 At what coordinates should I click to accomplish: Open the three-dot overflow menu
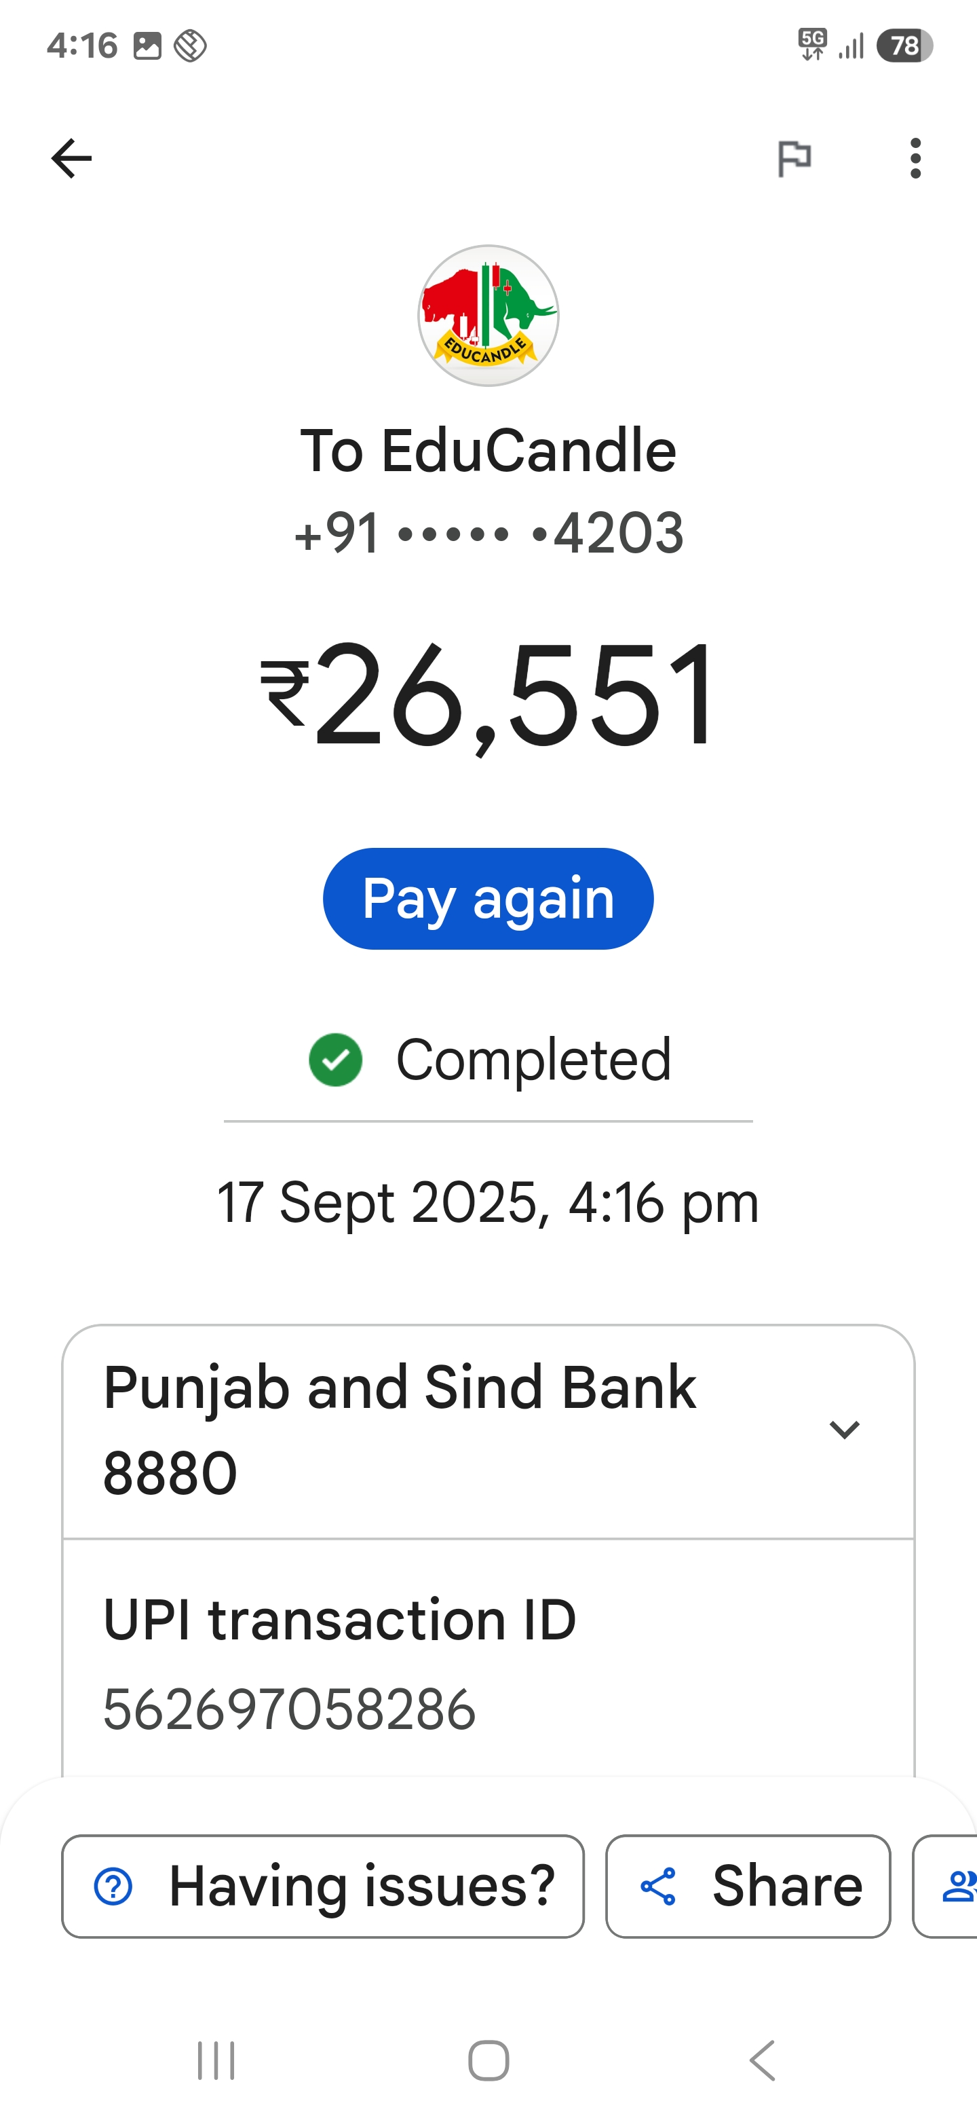click(915, 158)
